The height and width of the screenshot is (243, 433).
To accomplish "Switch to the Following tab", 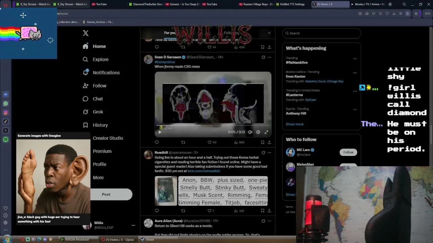I will (x=232, y=33).
